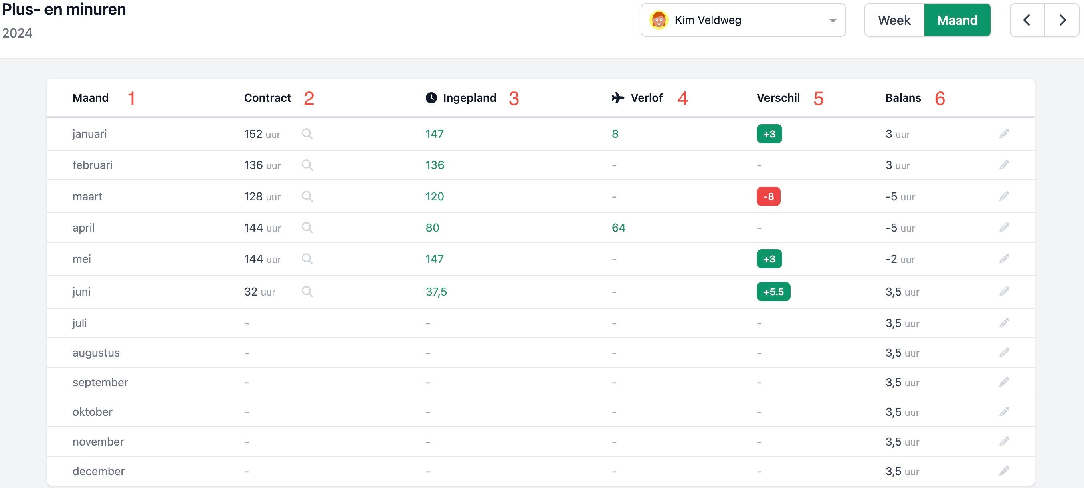This screenshot has height=488, width=1084.
Task: Click the airplane icon beside Verlof header
Action: (617, 98)
